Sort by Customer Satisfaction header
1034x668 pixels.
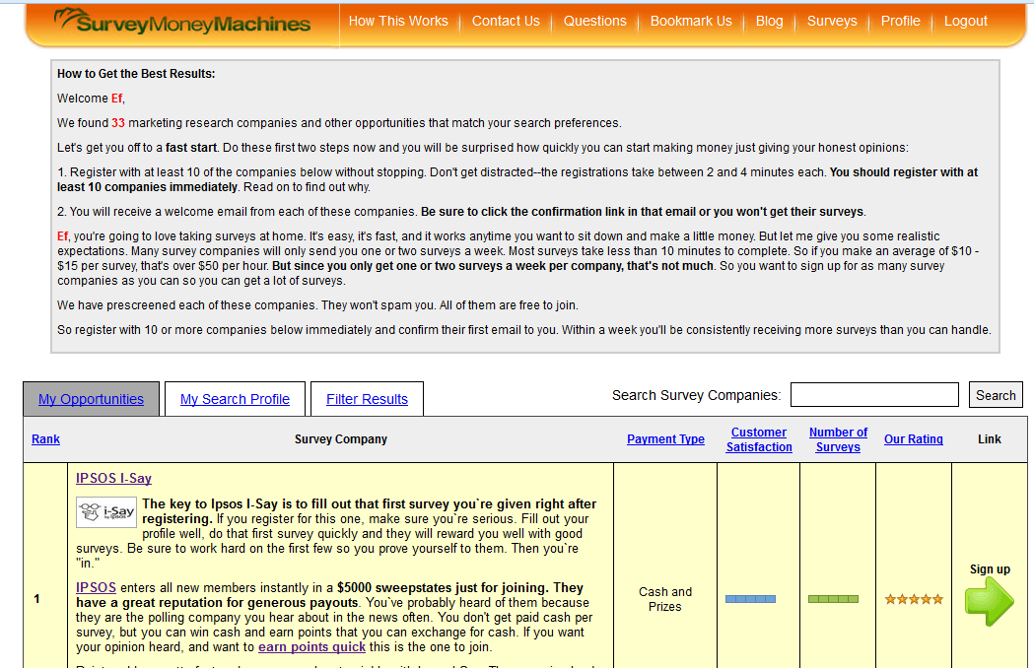point(759,439)
